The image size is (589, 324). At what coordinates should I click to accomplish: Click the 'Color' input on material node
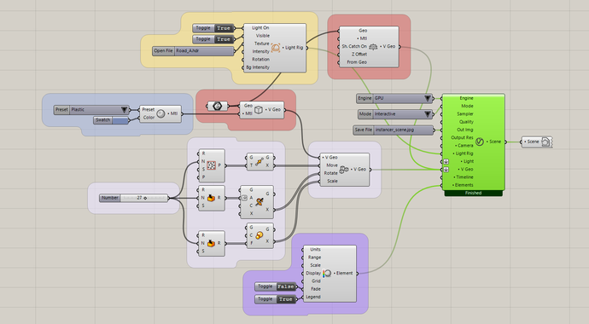(149, 118)
